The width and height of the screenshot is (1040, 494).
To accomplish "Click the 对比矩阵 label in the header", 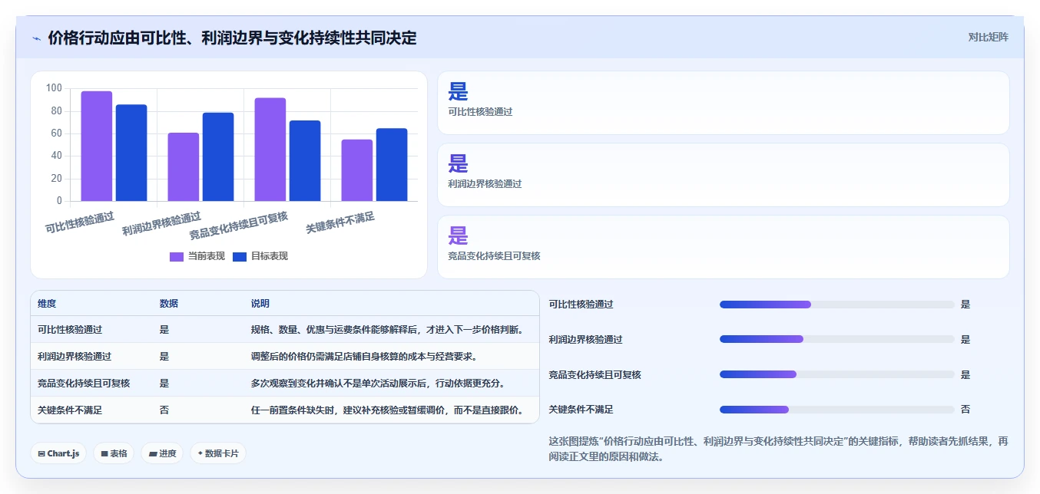I will 988,37.
